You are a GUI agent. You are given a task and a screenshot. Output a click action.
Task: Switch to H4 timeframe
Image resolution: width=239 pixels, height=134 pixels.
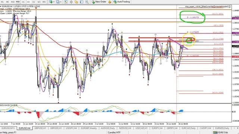28,2
